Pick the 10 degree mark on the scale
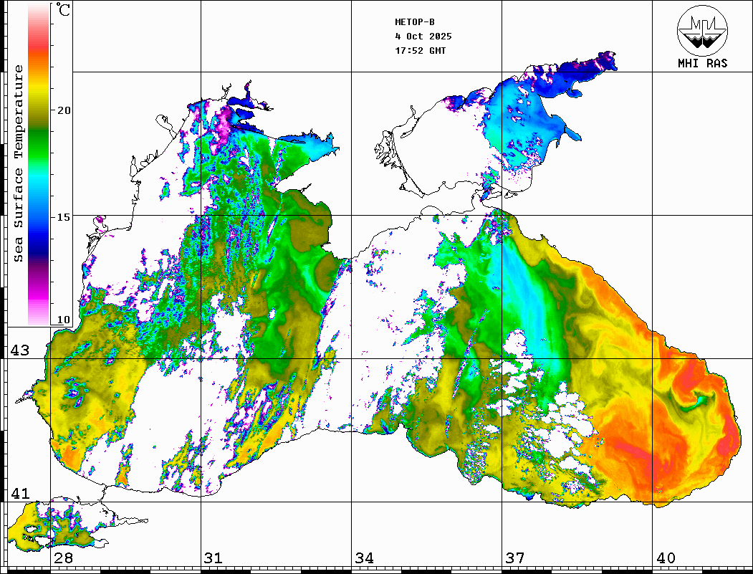 click(x=64, y=320)
